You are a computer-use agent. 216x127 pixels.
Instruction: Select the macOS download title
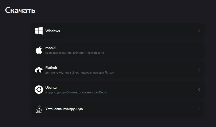pyautogui.click(x=51, y=48)
